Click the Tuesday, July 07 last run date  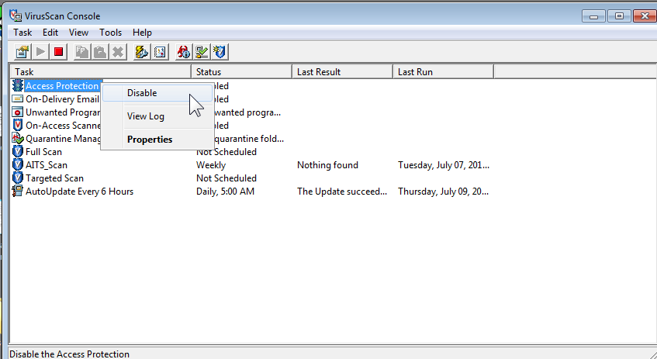pyautogui.click(x=444, y=165)
